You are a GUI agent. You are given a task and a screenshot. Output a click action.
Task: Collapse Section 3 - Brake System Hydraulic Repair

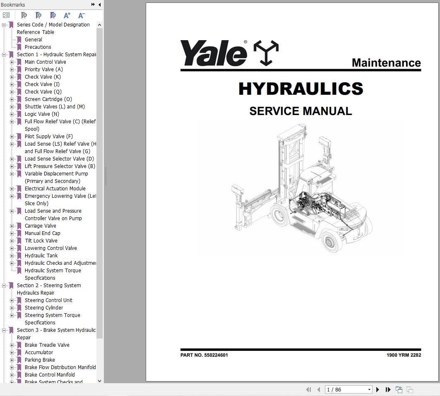click(x=4, y=330)
